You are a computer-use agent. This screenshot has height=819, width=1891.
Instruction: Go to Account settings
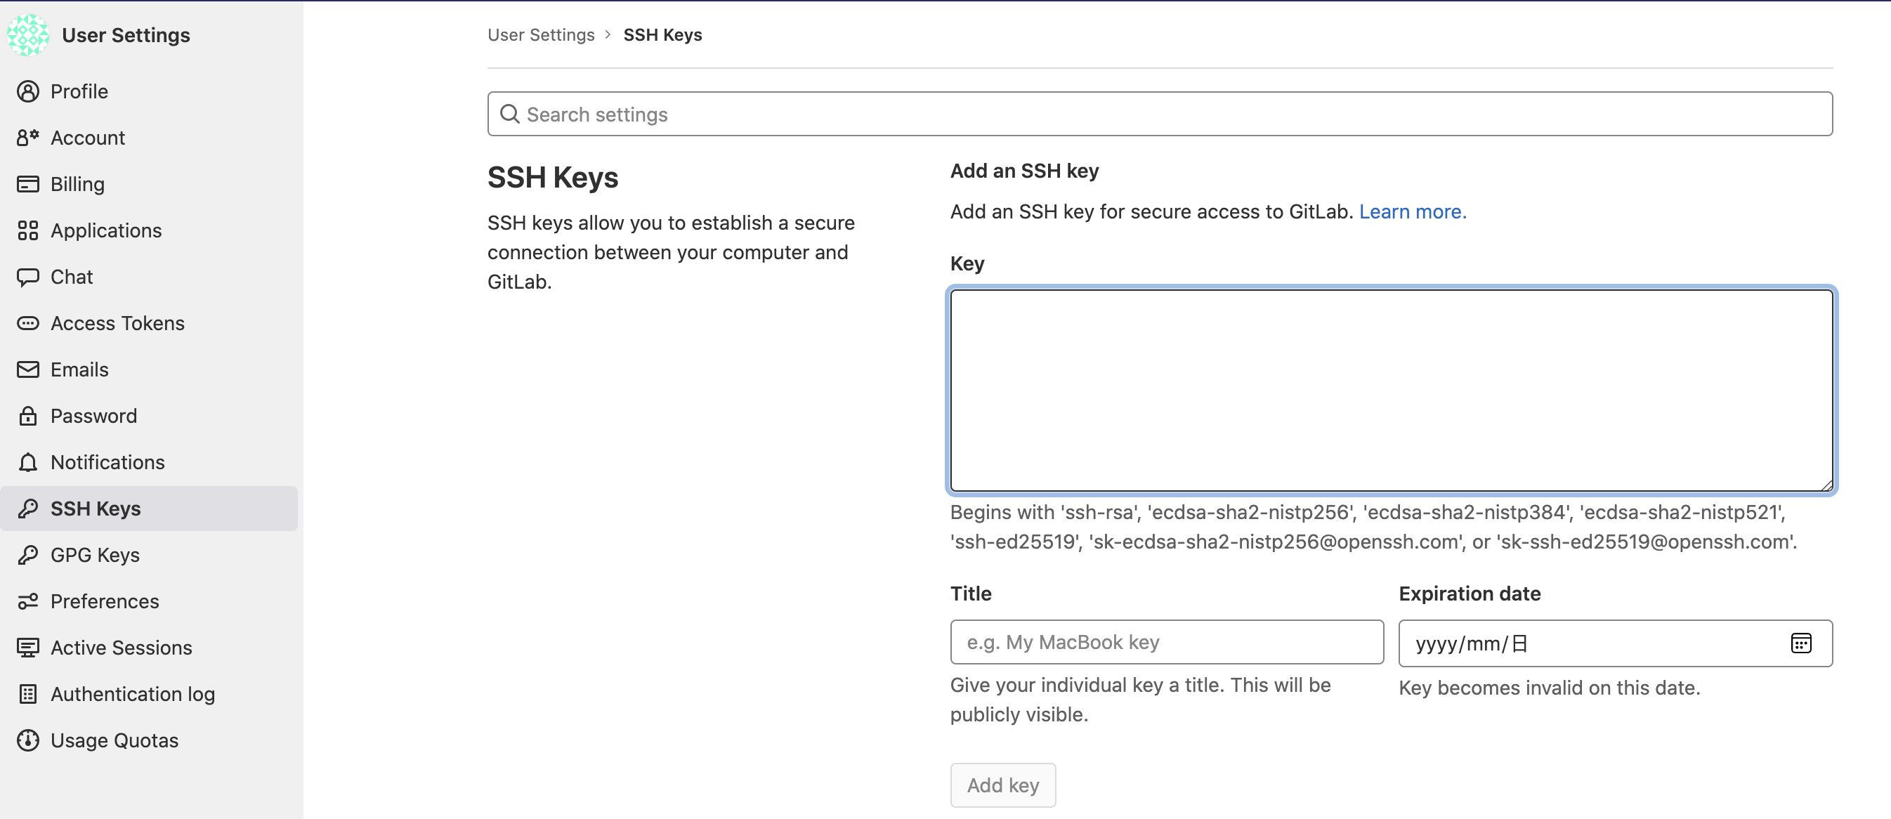(149, 137)
